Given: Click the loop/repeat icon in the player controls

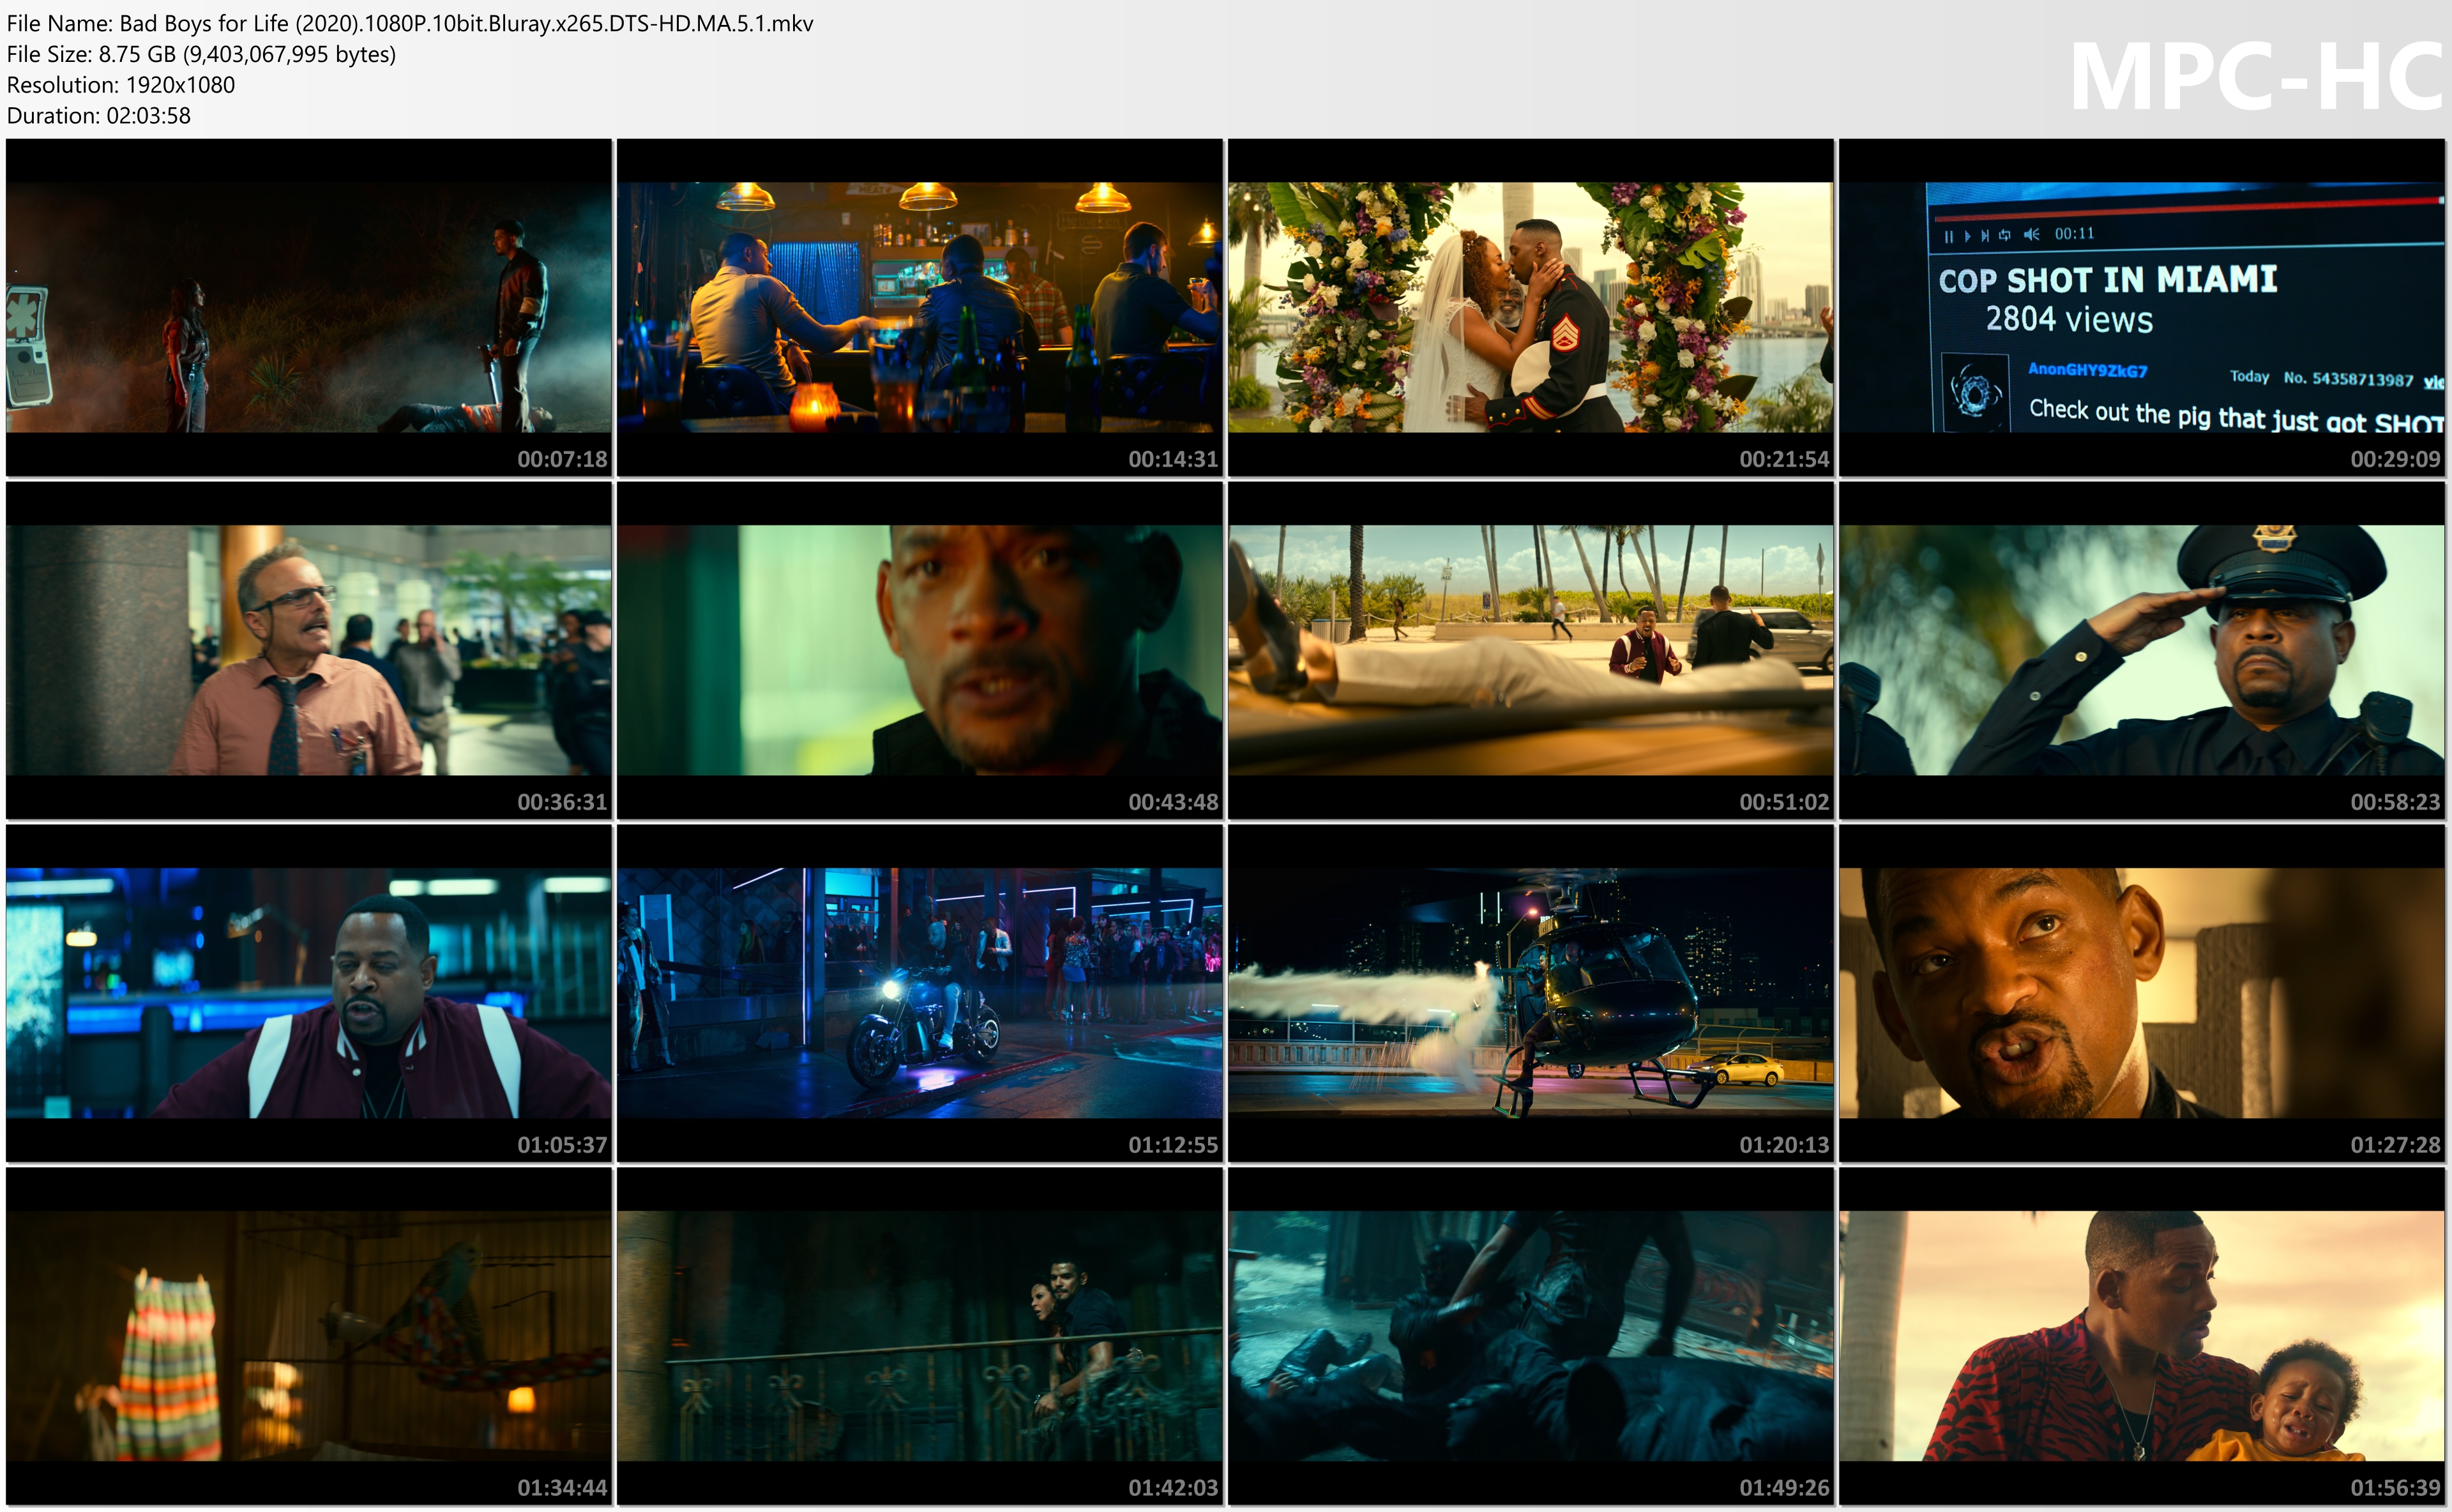Looking at the screenshot, I should point(2005,236).
